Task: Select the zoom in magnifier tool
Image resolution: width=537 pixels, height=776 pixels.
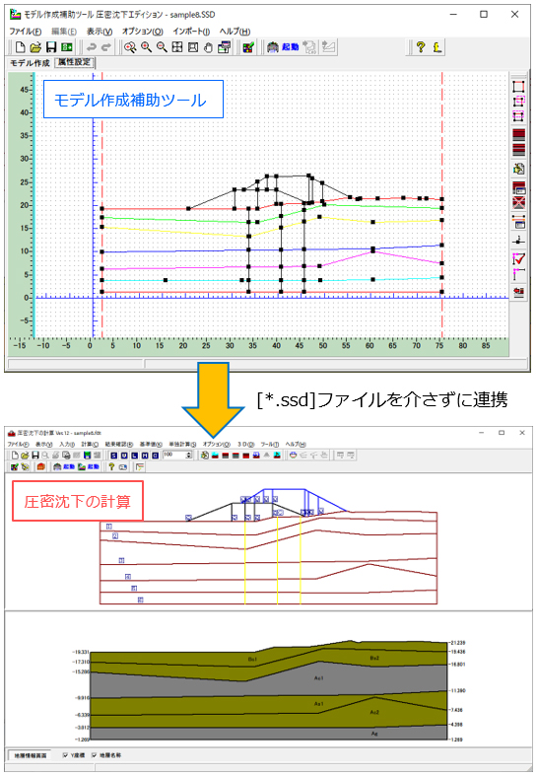Action: click(146, 47)
